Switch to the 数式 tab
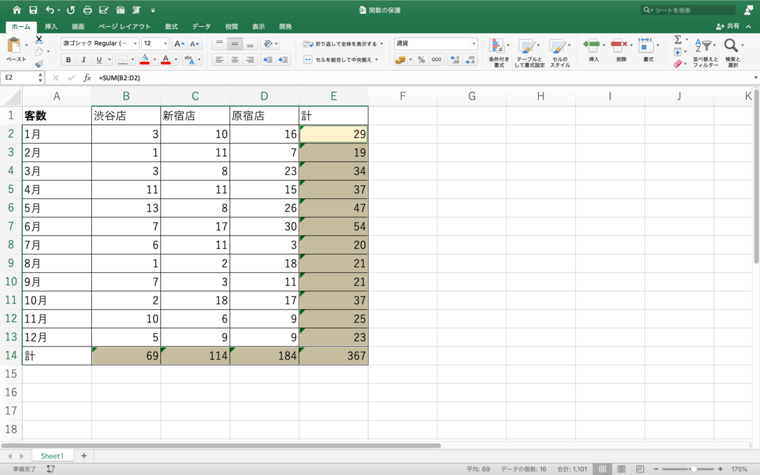The height and width of the screenshot is (475, 760). tap(171, 27)
